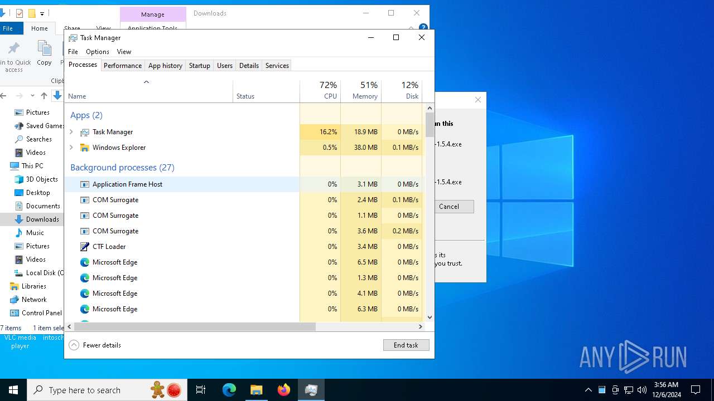Open the Options menu in Task Manager
The width and height of the screenshot is (714, 401).
click(x=98, y=52)
